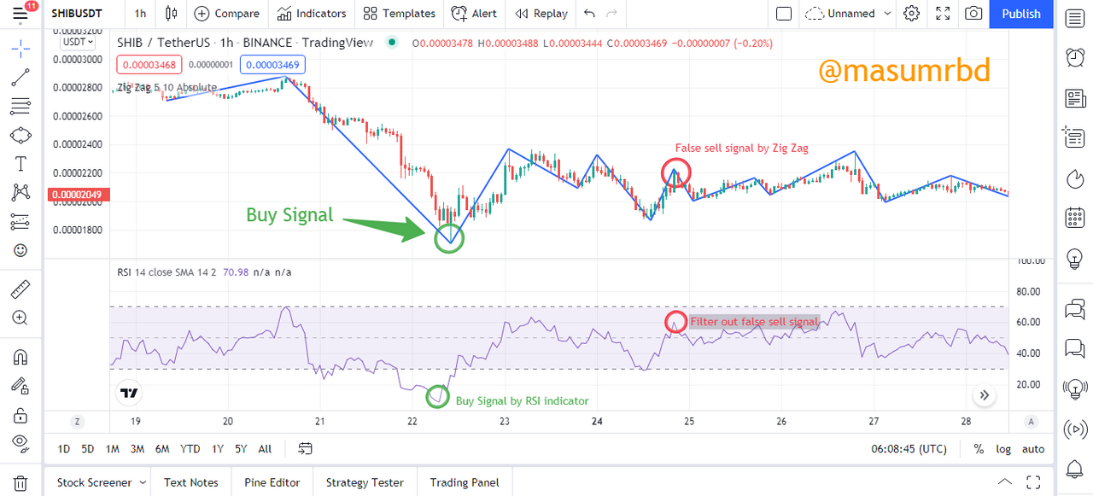Open the prediction and measurement tools
1093x496 pixels.
tap(20, 222)
